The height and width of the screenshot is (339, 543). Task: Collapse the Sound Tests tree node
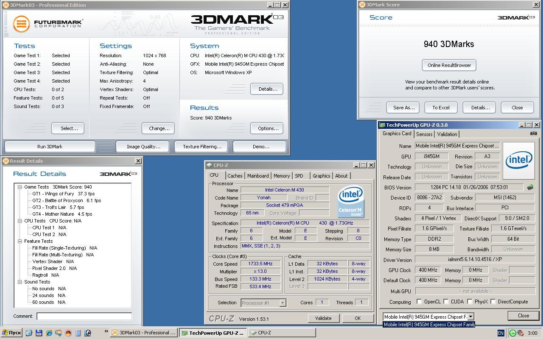(x=20, y=282)
